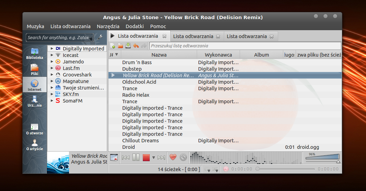The height and width of the screenshot is (191, 366).
Task: Click the Przeszukaj listę odtwarzania search box
Action: tap(245, 46)
